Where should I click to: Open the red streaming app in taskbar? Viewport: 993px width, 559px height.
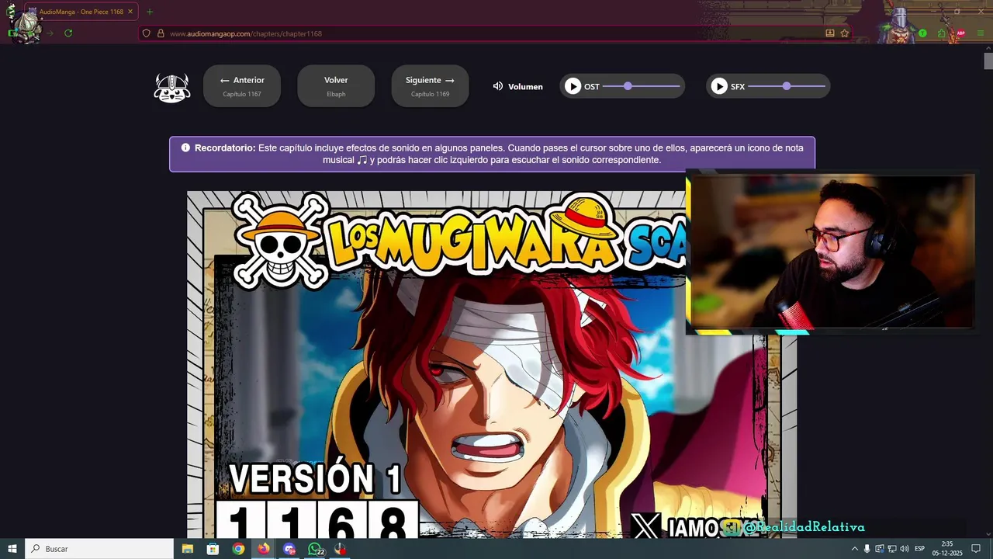click(341, 549)
